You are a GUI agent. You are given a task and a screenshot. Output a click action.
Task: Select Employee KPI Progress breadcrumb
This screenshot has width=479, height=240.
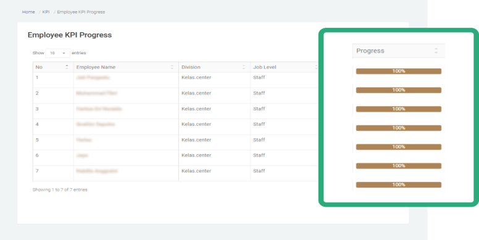click(81, 12)
